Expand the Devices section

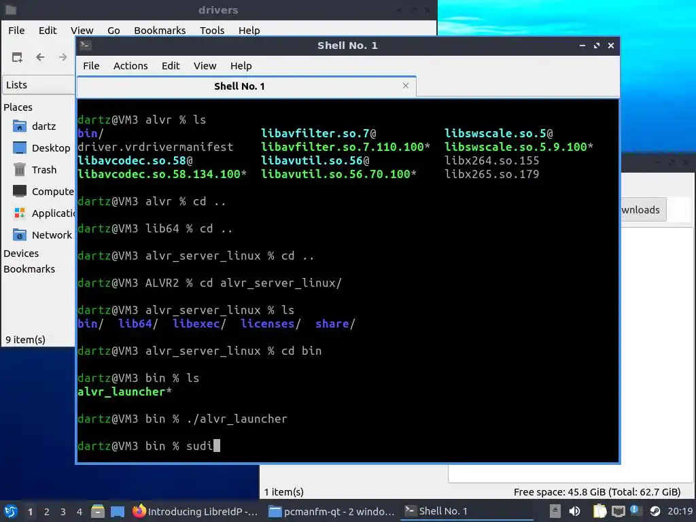(x=21, y=254)
